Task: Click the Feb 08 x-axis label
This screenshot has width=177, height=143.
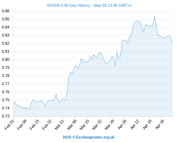Action: 22,125
